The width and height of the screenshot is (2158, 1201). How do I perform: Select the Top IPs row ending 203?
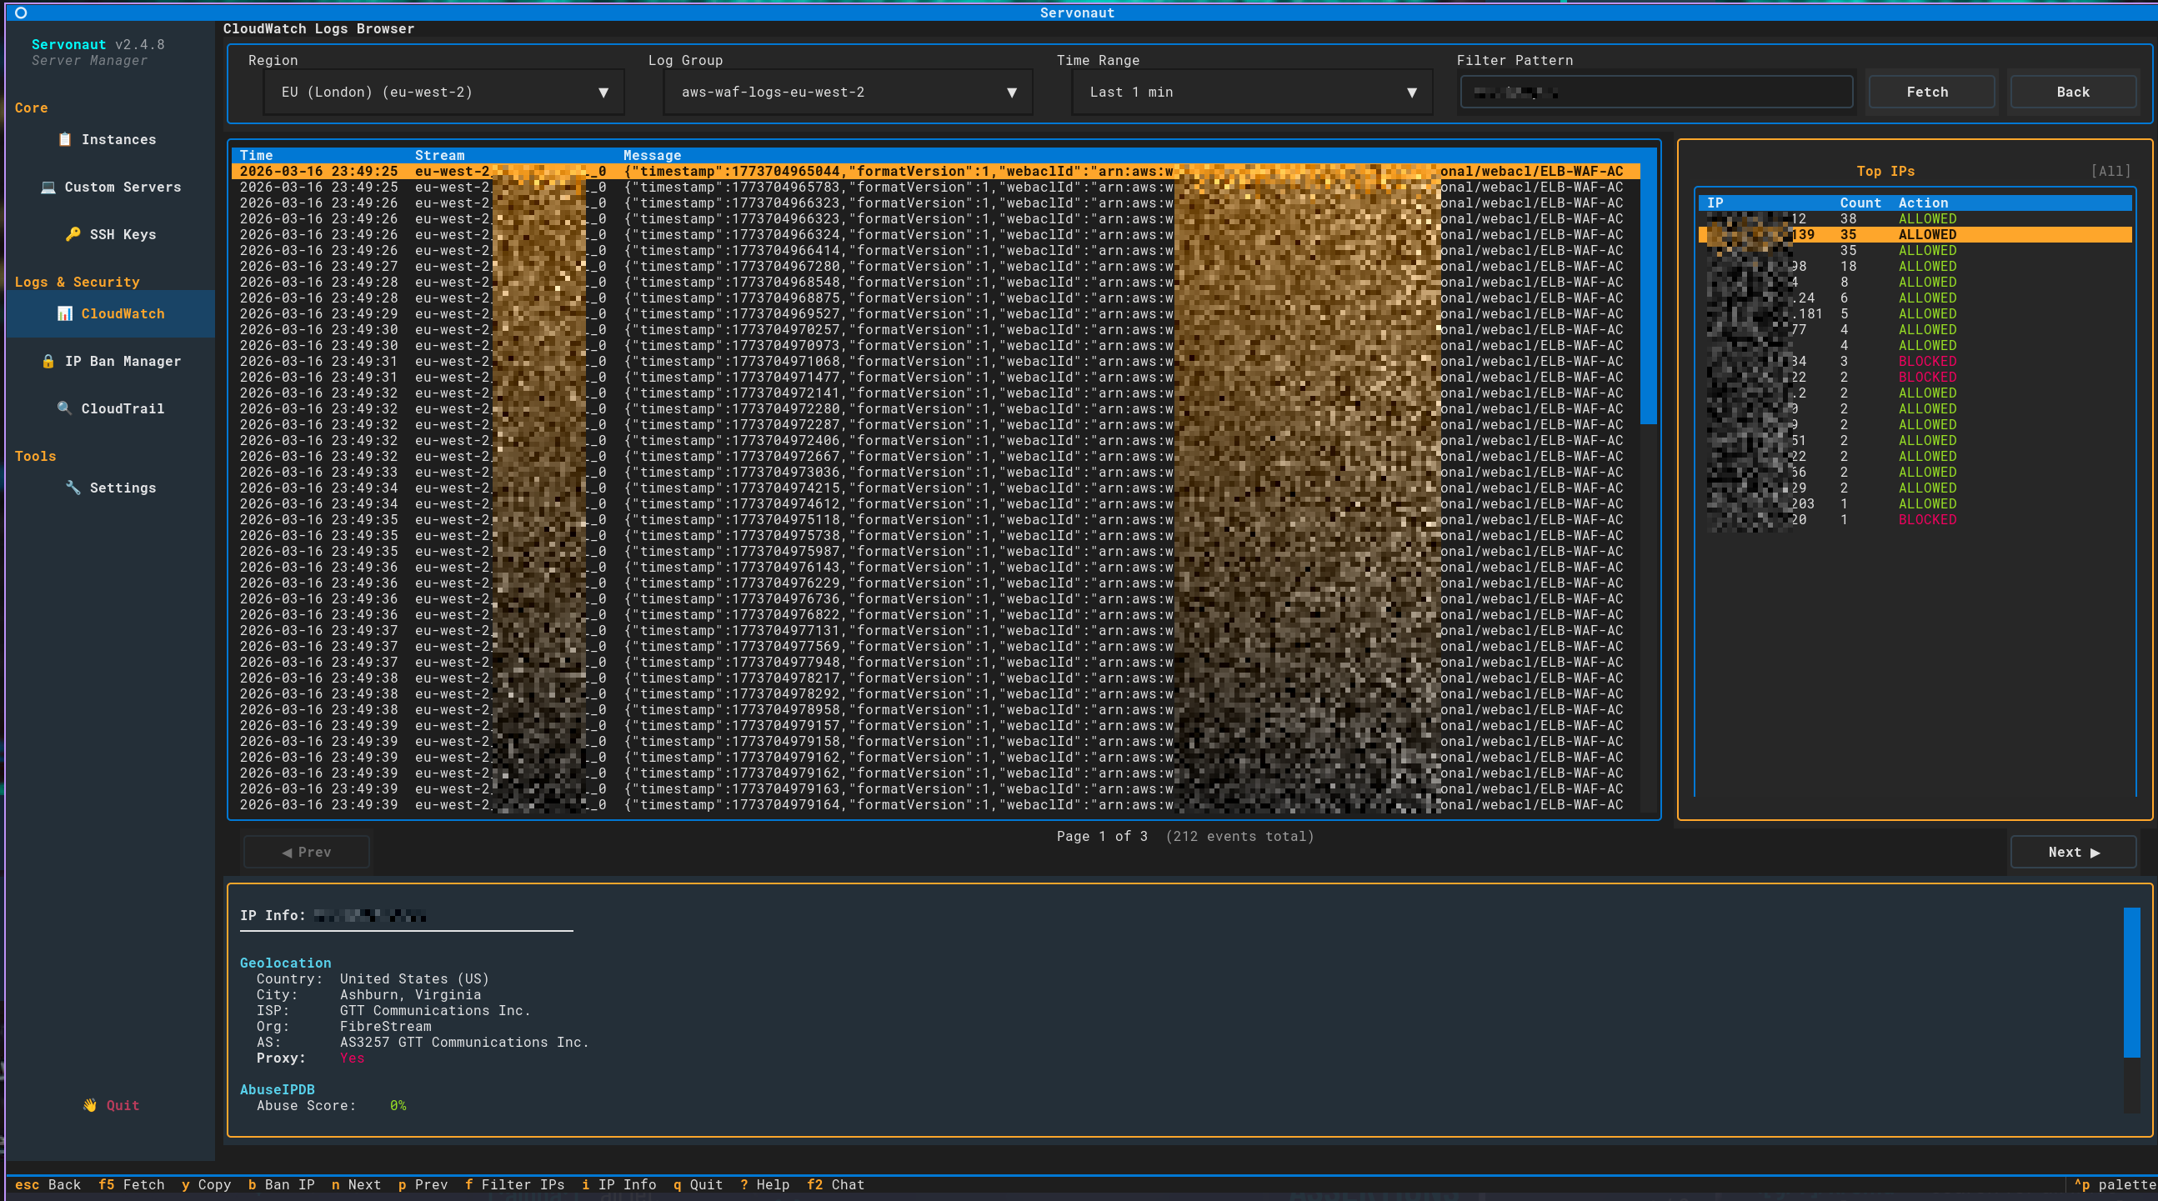tap(1915, 503)
